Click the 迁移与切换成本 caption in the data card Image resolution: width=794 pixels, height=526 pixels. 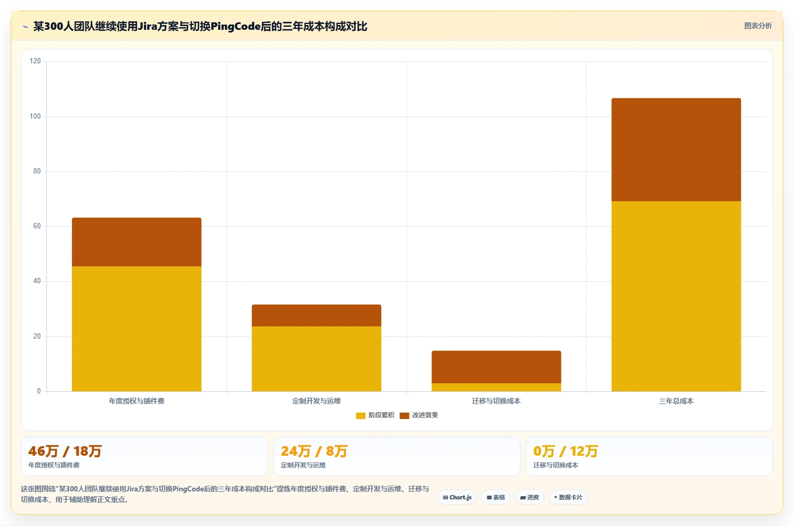point(556,465)
